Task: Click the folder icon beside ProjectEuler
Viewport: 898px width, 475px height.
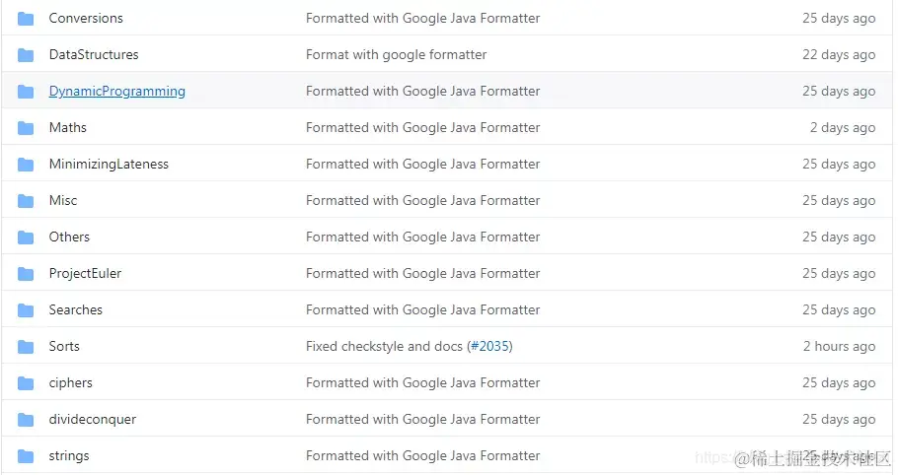Action: pyautogui.click(x=26, y=274)
